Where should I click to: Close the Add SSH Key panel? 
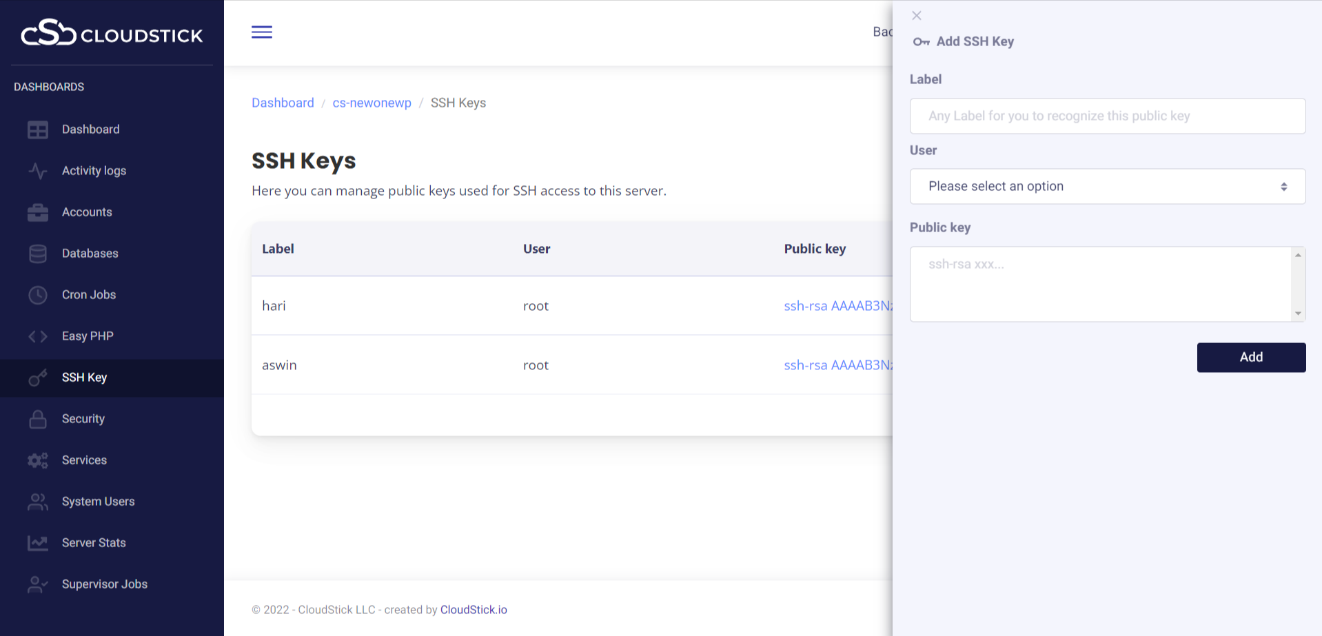[917, 16]
